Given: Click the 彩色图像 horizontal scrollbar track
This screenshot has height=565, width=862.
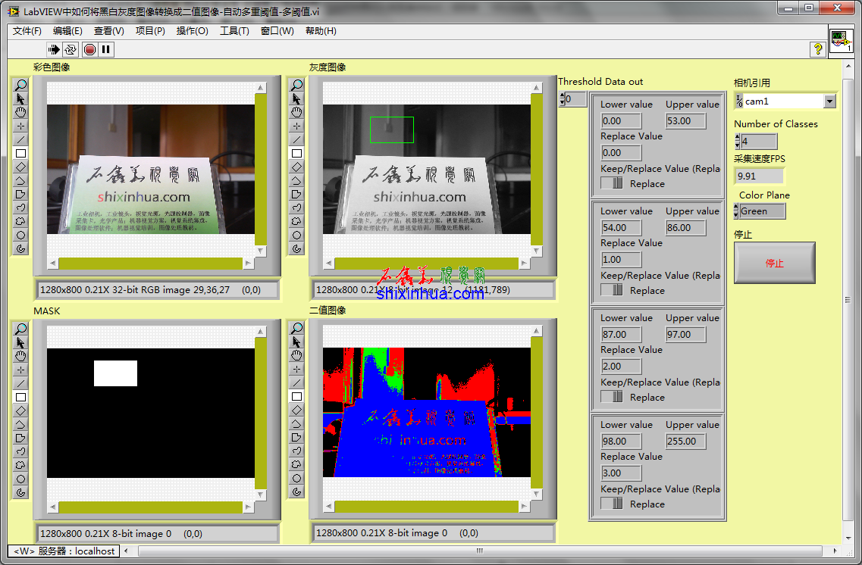Looking at the screenshot, I should (x=150, y=264).
